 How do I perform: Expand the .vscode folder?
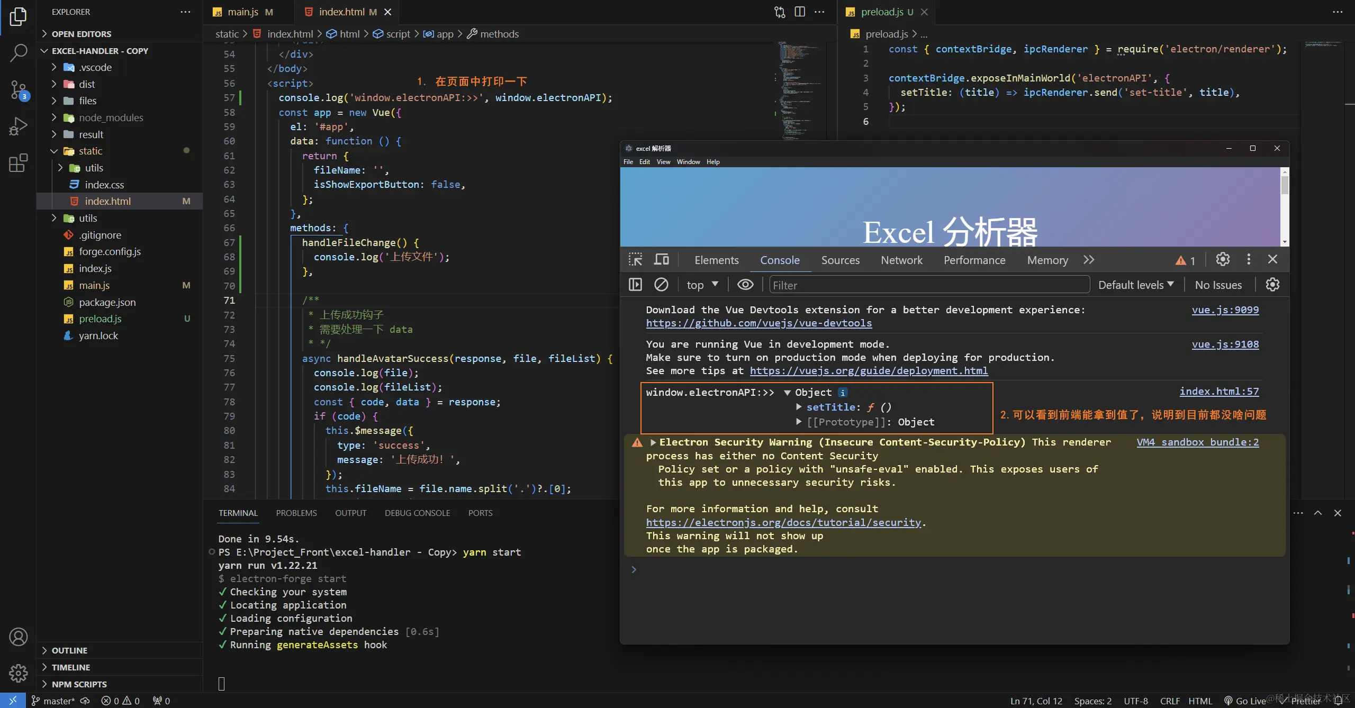pyautogui.click(x=95, y=67)
